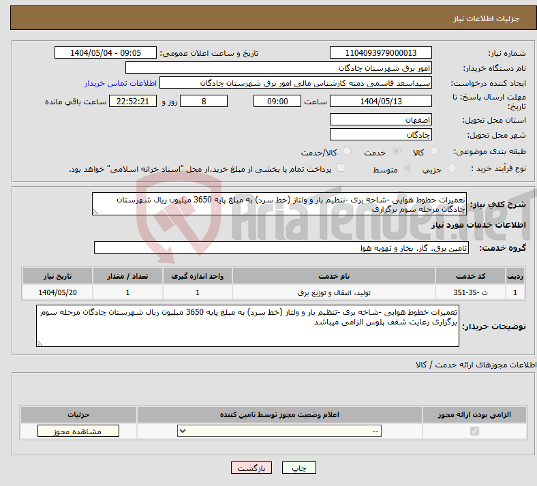
Task: Click the ردیف column header
Action: tap(515, 276)
